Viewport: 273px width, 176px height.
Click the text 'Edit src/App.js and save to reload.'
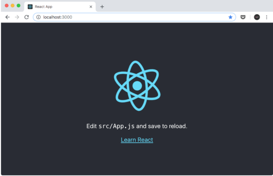(137, 126)
